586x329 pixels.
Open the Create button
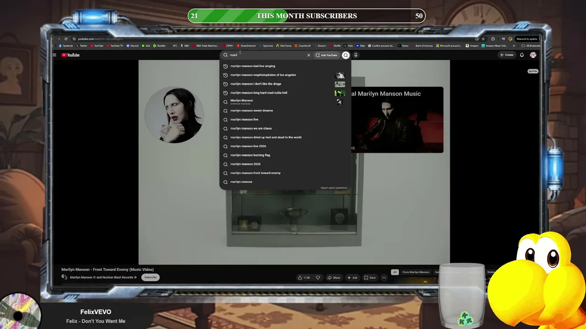coord(507,55)
